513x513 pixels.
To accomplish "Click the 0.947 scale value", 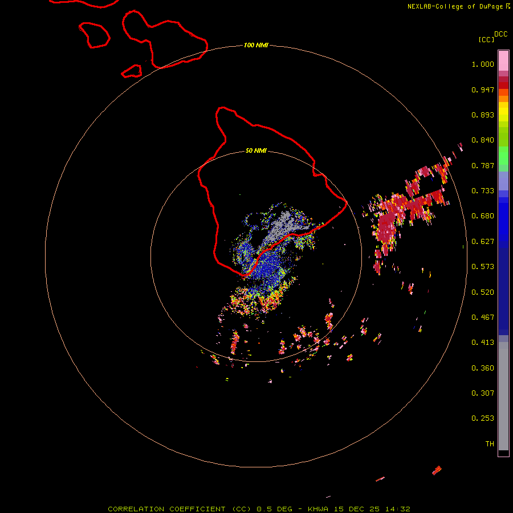I will (483, 89).
